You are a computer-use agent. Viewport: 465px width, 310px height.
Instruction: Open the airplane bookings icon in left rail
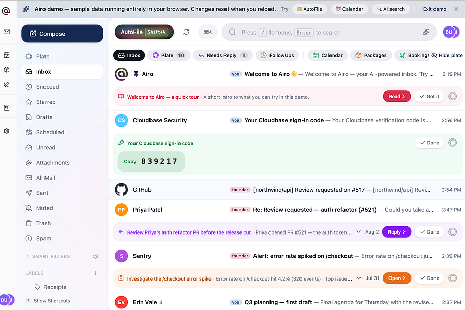click(7, 84)
